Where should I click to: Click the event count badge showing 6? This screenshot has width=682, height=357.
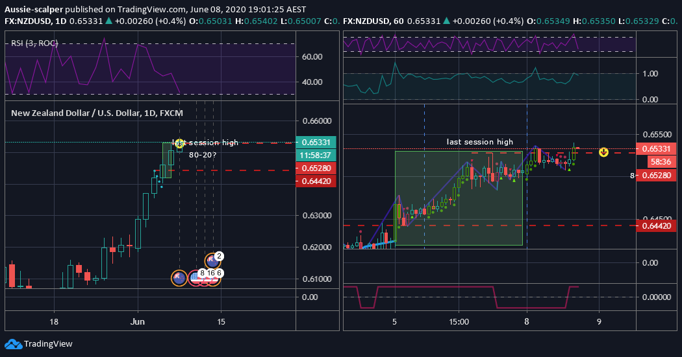[x=220, y=273]
